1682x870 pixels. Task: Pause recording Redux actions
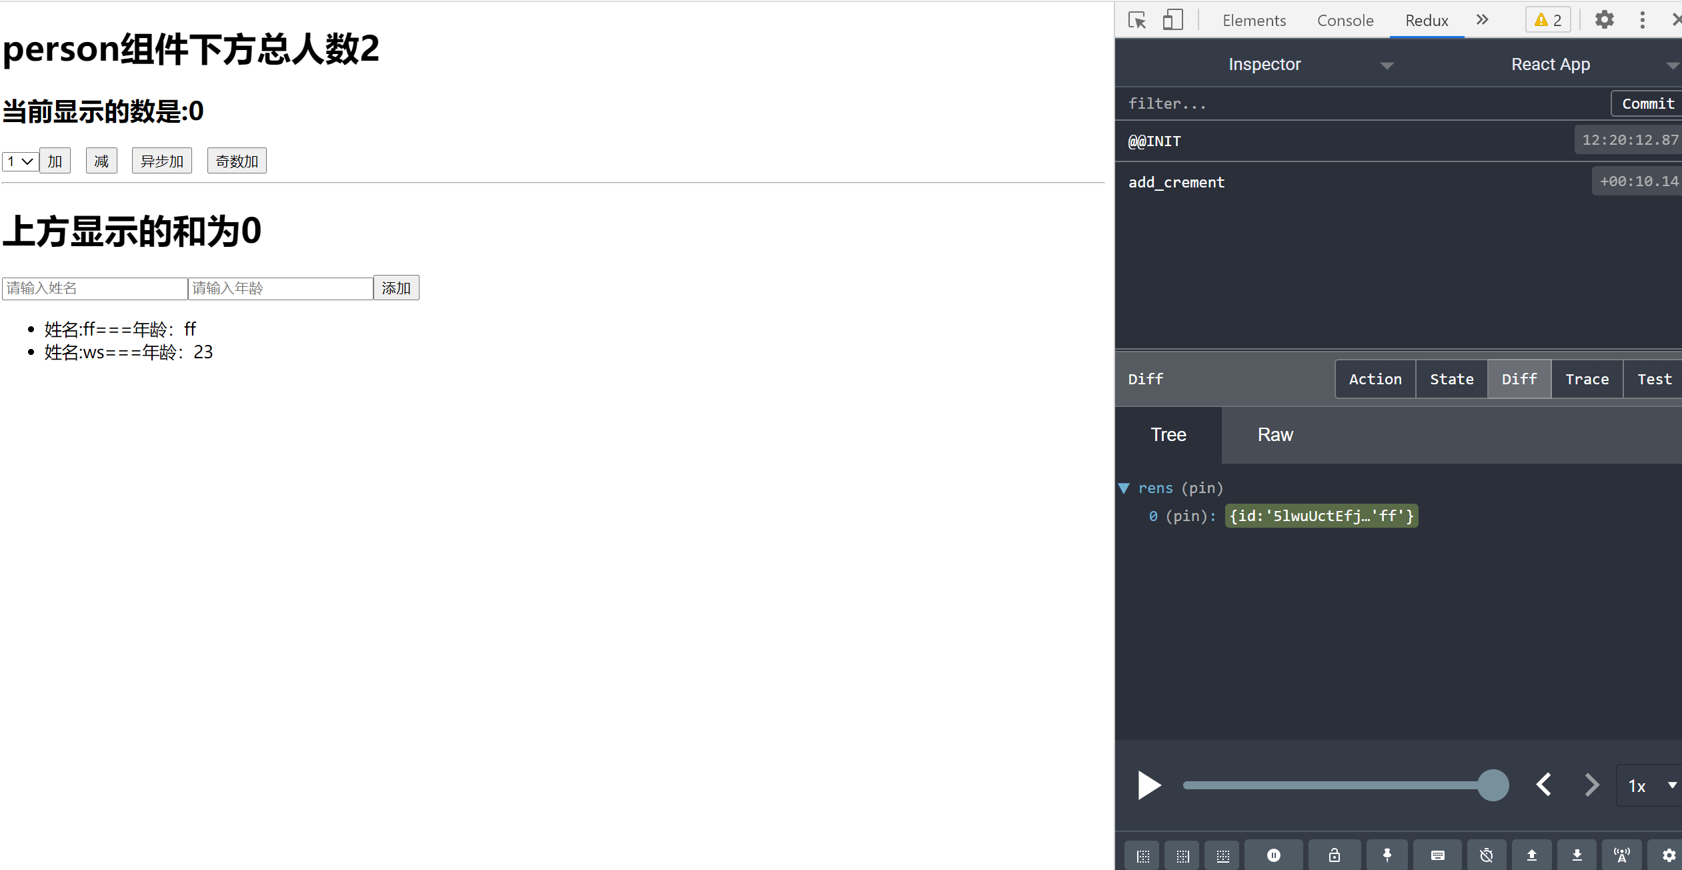[1274, 855]
